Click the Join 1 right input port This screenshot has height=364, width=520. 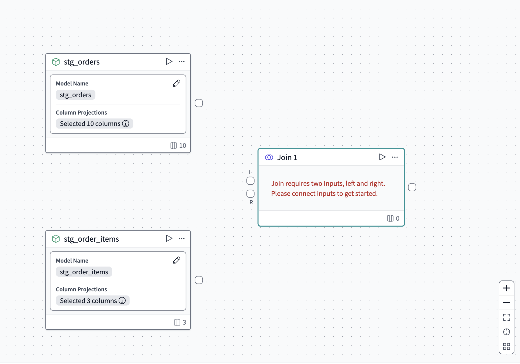pyautogui.click(x=250, y=194)
